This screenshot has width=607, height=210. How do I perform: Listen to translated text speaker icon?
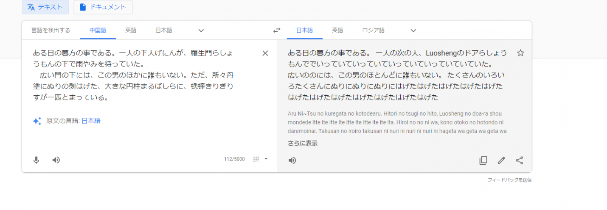[x=292, y=160]
